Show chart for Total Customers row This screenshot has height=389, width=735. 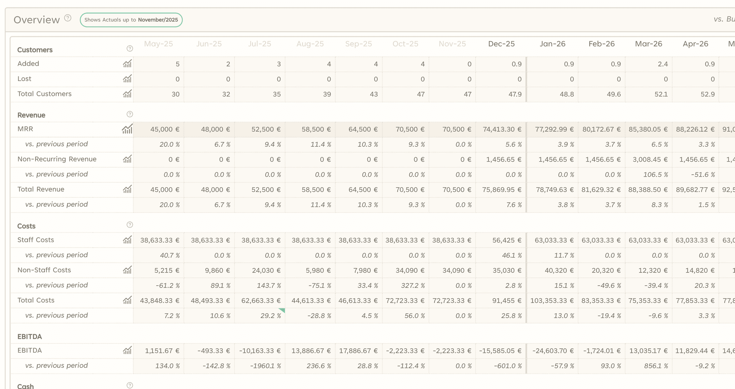(x=127, y=94)
